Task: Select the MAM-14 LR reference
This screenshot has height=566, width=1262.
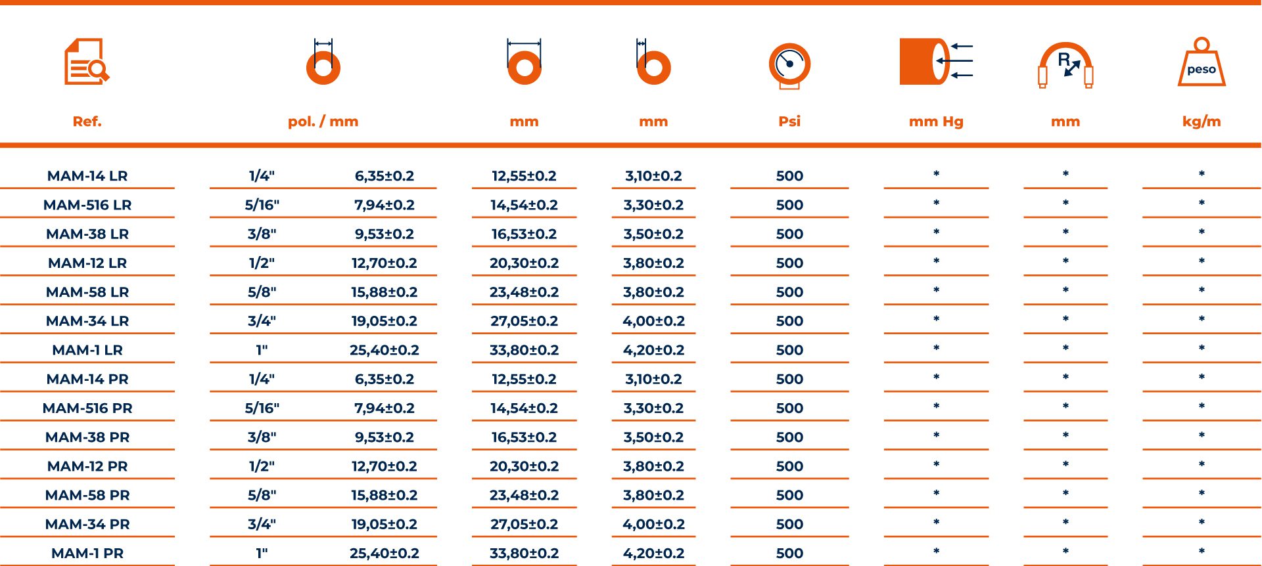Action: pos(87,176)
